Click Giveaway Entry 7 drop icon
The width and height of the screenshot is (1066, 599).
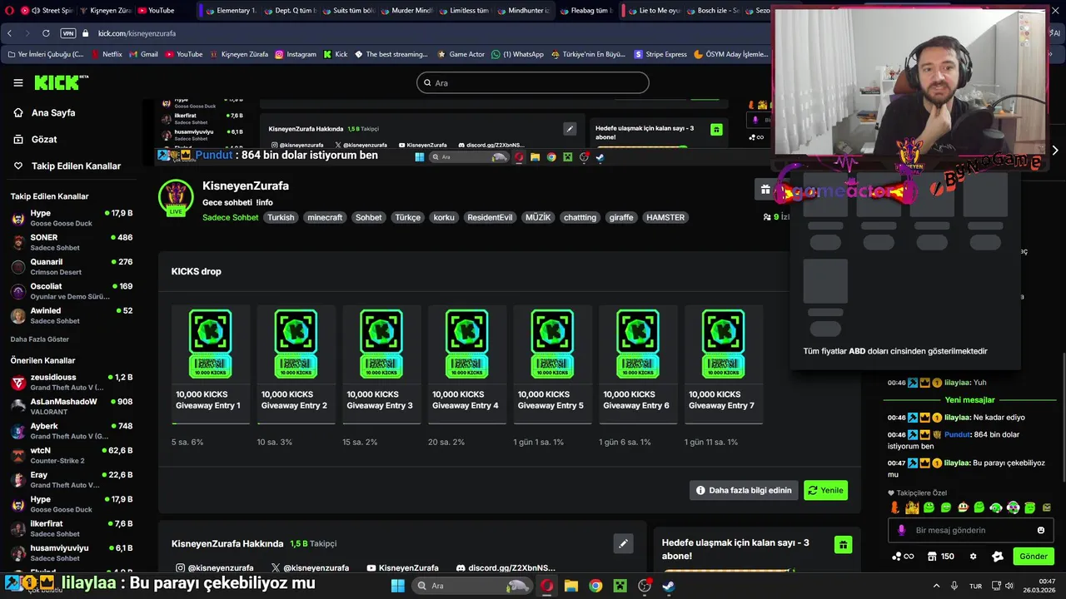723,344
